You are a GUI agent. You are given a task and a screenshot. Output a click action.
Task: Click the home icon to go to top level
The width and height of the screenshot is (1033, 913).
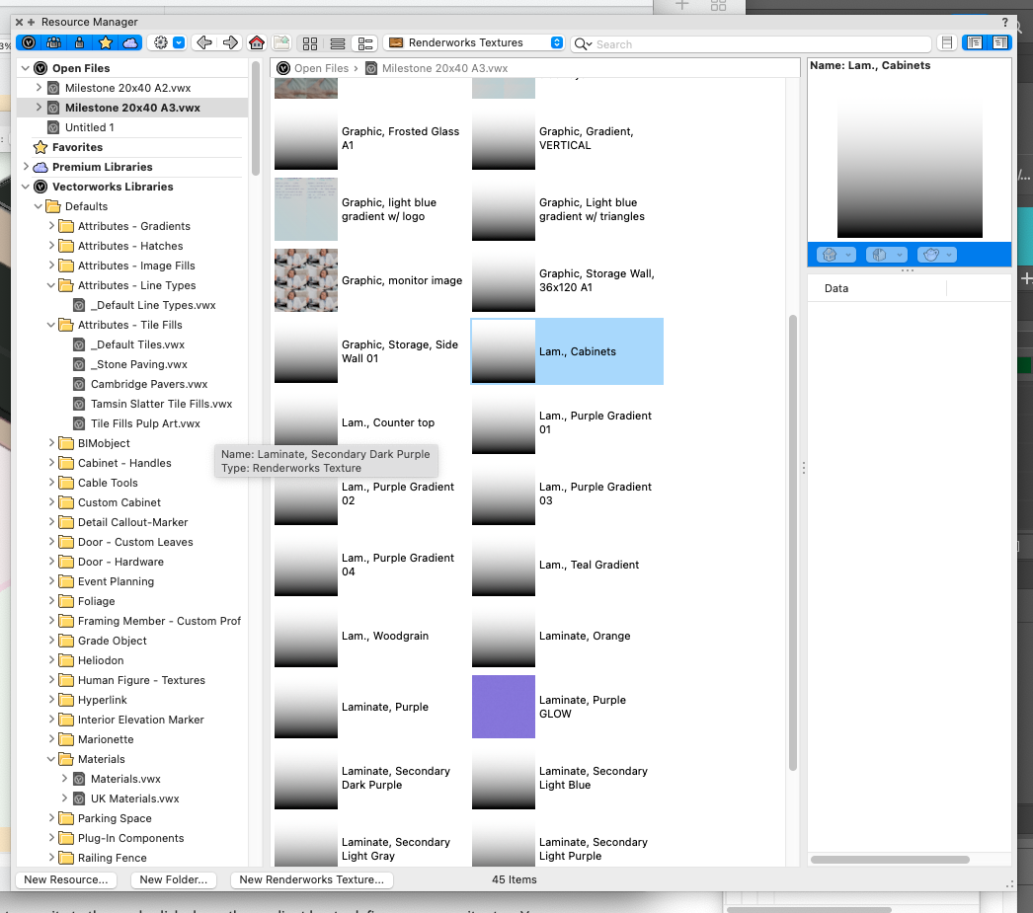257,43
